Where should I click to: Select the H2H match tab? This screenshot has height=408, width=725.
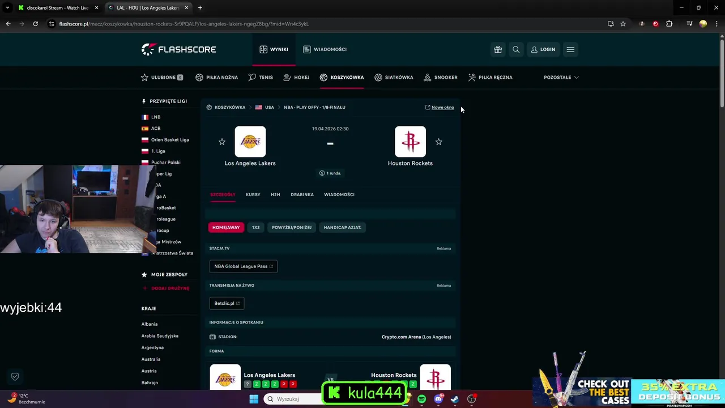(x=275, y=194)
